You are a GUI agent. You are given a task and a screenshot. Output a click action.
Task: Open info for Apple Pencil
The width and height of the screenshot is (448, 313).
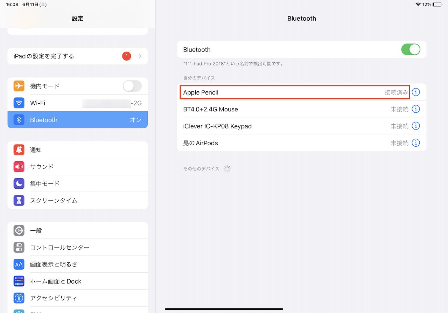[x=416, y=92]
